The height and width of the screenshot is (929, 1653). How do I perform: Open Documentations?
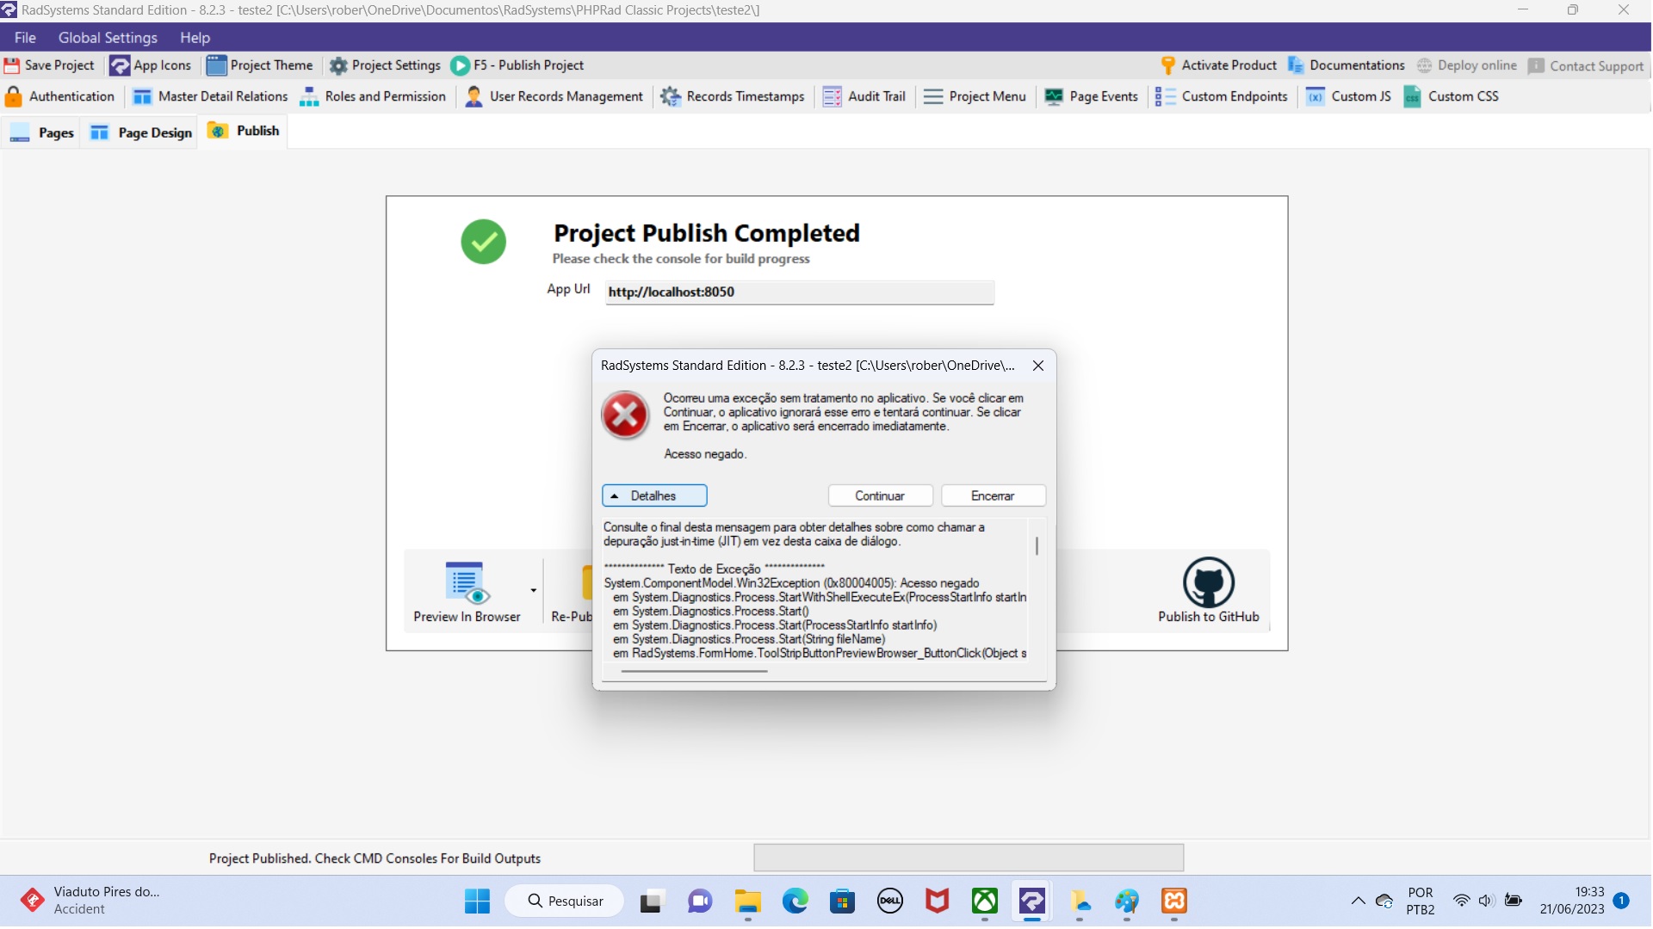(1347, 65)
